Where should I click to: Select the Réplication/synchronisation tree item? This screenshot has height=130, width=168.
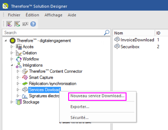pos(53,83)
